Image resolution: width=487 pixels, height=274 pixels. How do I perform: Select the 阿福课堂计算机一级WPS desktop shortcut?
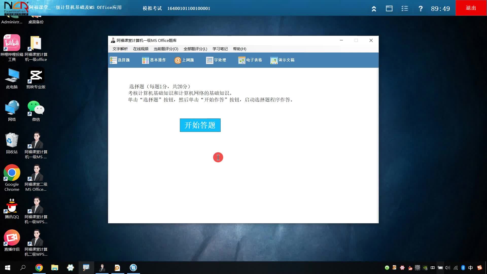(36, 211)
